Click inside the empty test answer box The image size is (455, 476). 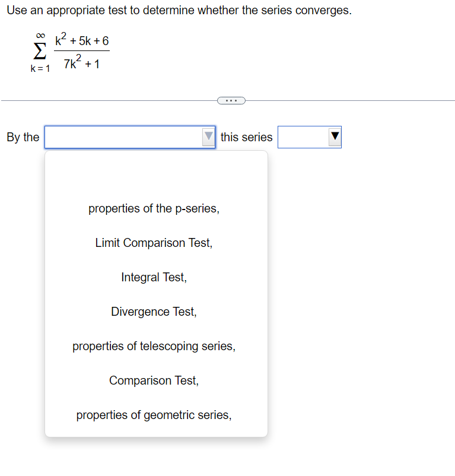tap(119, 137)
